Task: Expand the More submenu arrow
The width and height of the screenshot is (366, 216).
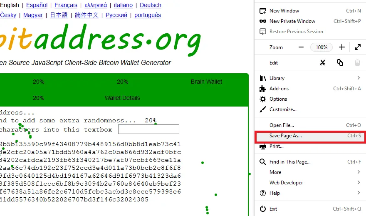Action: pyautogui.click(x=359, y=172)
